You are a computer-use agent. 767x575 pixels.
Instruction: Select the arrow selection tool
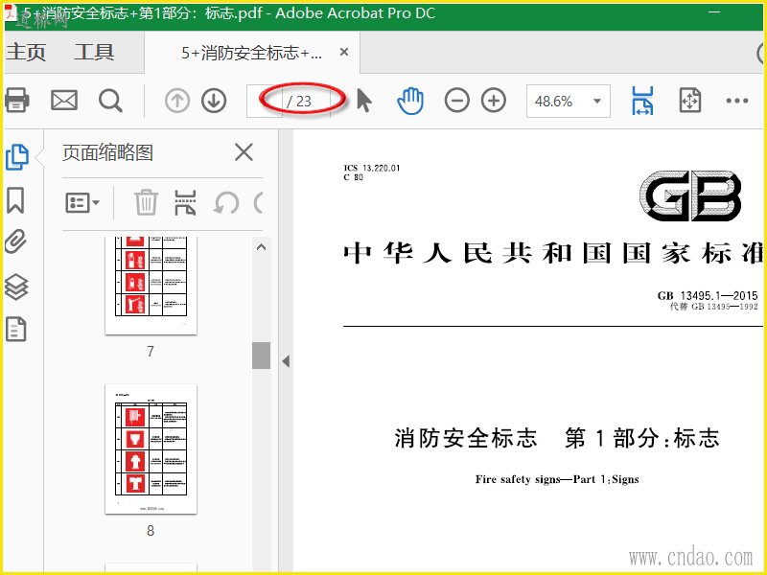coord(364,101)
